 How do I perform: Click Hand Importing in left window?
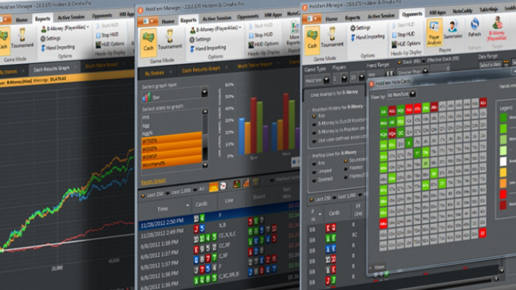[57, 48]
